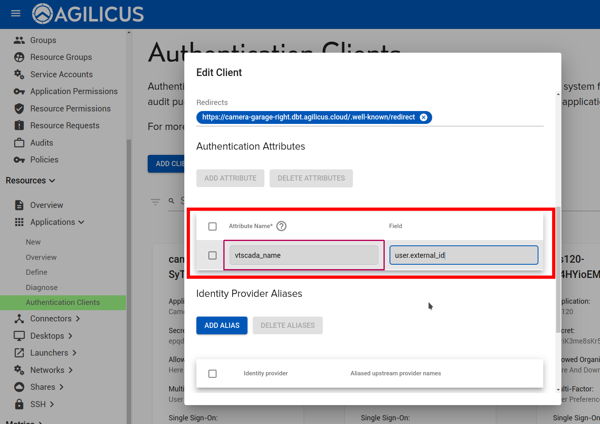Screen dimensions: 600x424
Task: Click the user.external_id field input
Action: [x=464, y=255]
